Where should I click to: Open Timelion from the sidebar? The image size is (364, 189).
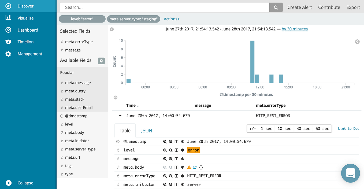coord(26,42)
